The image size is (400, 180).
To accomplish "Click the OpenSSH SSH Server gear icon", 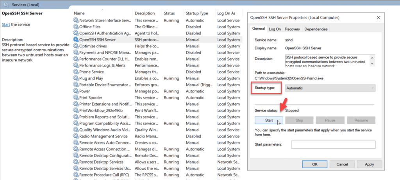I will pyautogui.click(x=76, y=40).
